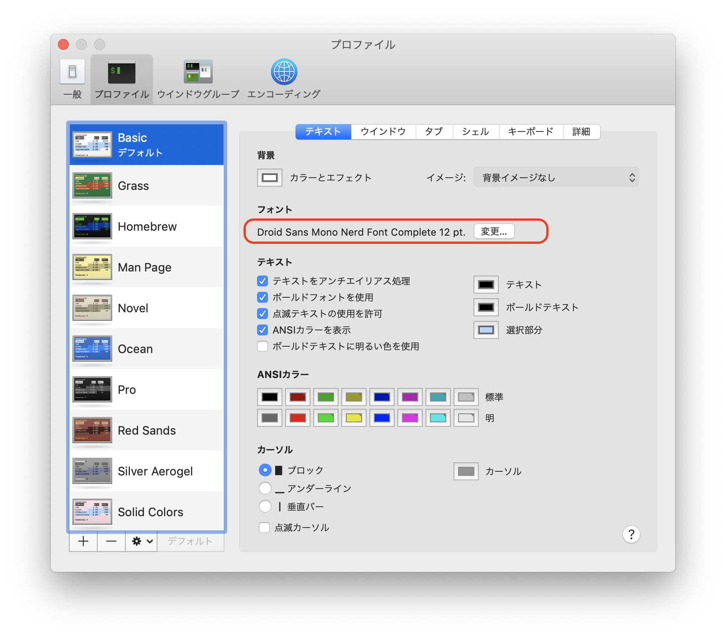
Task: Uncheck ボールドフォントを使用
Action: tap(263, 297)
